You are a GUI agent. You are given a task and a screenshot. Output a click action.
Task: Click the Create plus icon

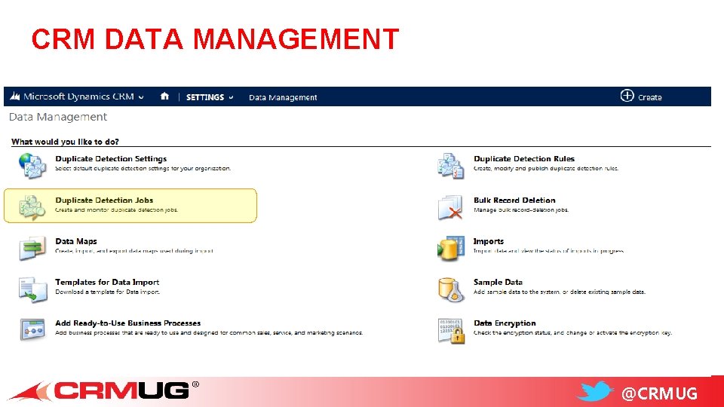coord(627,96)
